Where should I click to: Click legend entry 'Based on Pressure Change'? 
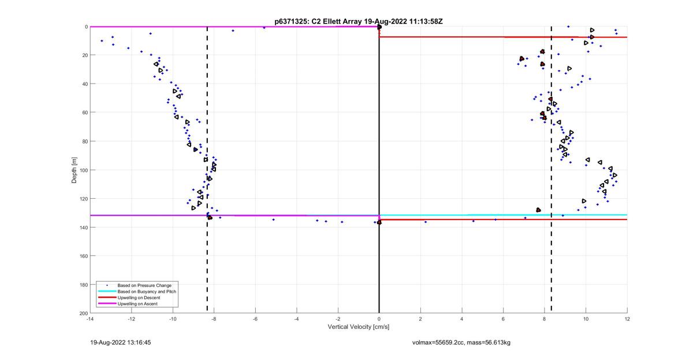click(144, 285)
